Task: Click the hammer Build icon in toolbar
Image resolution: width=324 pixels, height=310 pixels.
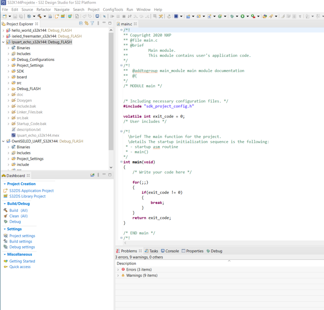Action: tap(40, 16)
